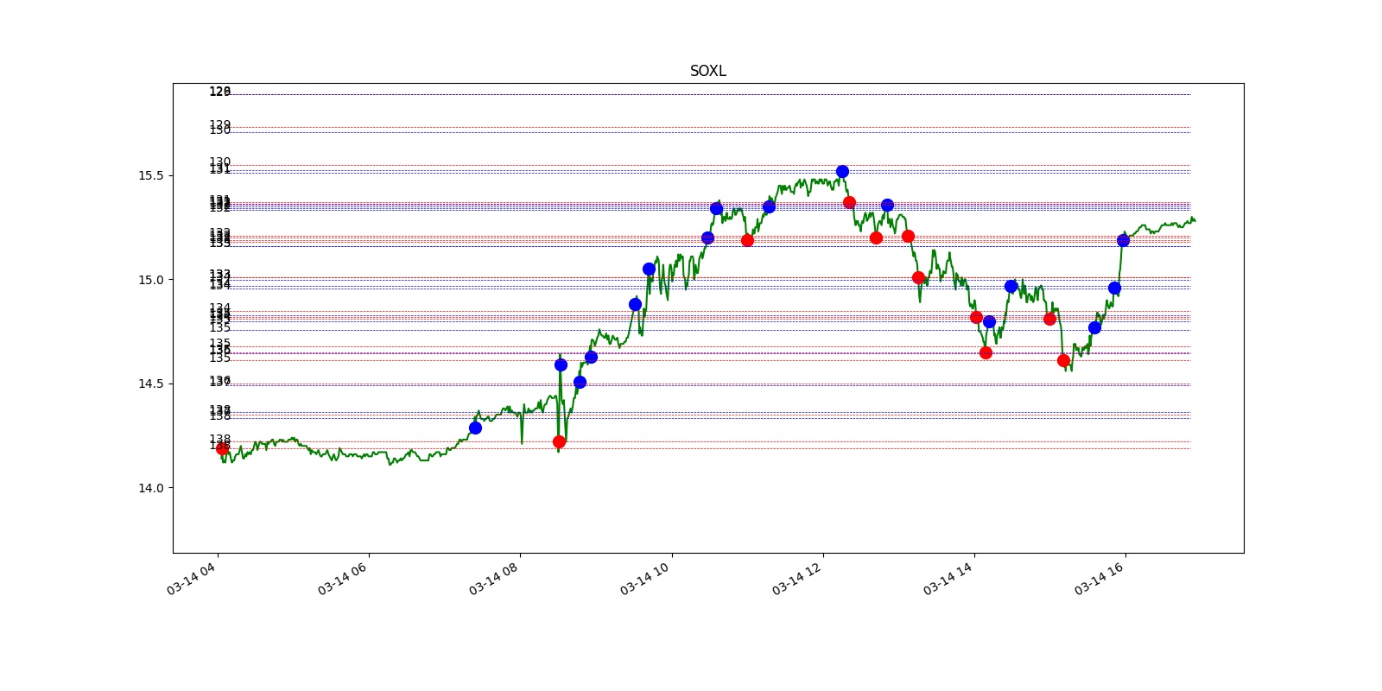Click the 03-14 08 x-axis label
This screenshot has width=1382, height=691.
coord(493,578)
